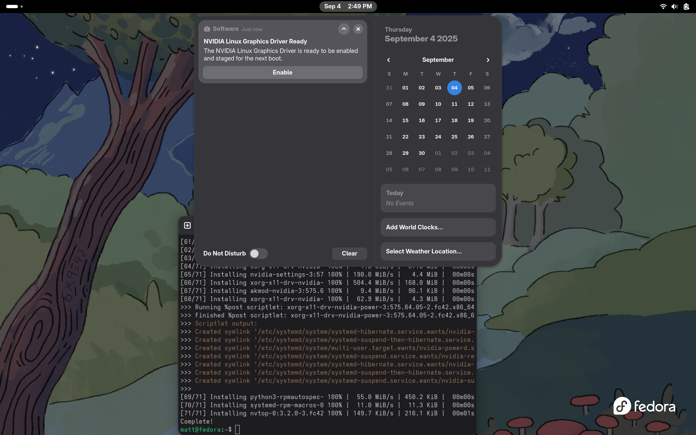
Task: Open Activities via workspace indicator pill
Action: pyautogui.click(x=12, y=6)
